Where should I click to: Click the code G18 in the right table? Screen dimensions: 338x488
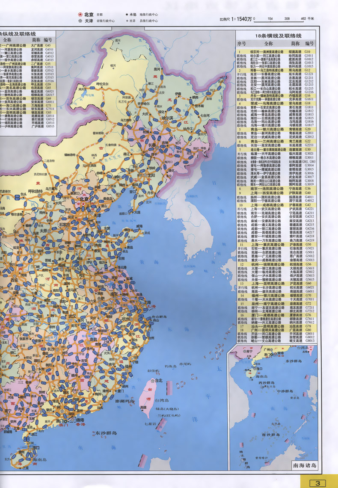point(308,104)
